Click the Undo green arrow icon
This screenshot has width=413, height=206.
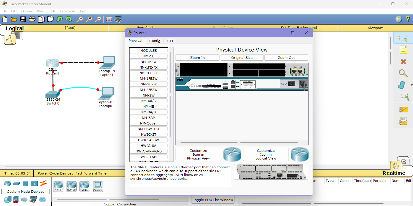[x=60, y=19]
